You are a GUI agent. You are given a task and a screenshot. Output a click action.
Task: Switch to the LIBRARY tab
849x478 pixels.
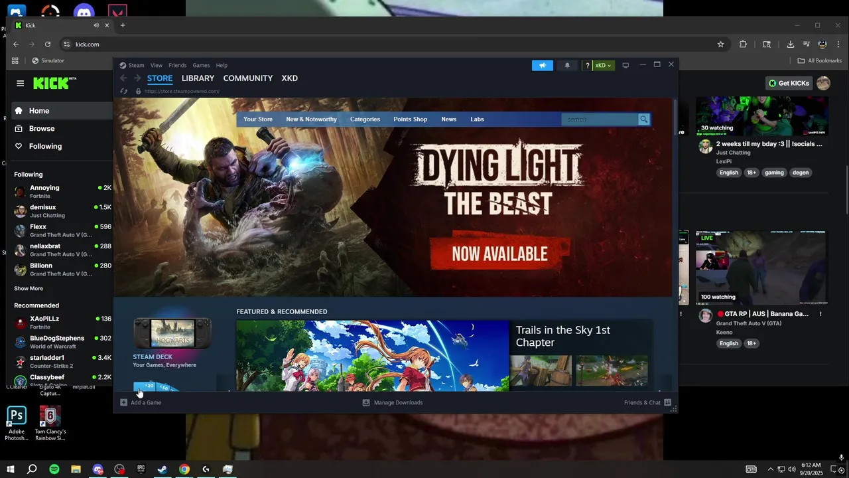[x=198, y=78]
